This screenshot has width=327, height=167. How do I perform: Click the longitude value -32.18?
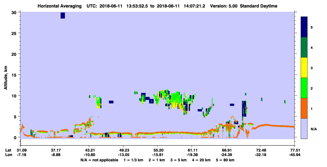pos(260,155)
